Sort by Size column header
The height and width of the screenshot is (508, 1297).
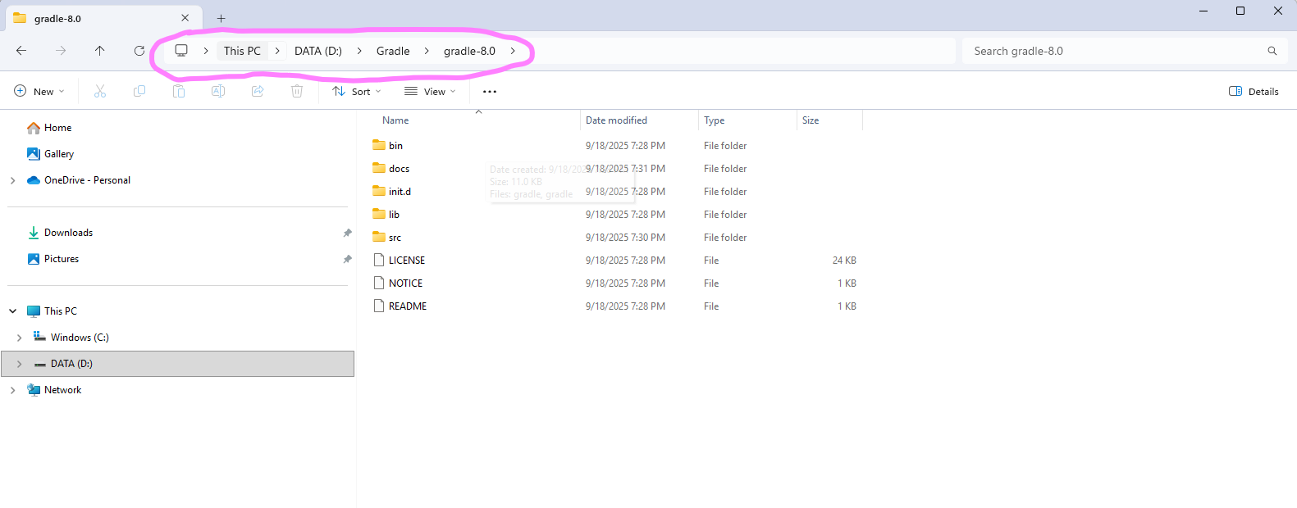(811, 120)
